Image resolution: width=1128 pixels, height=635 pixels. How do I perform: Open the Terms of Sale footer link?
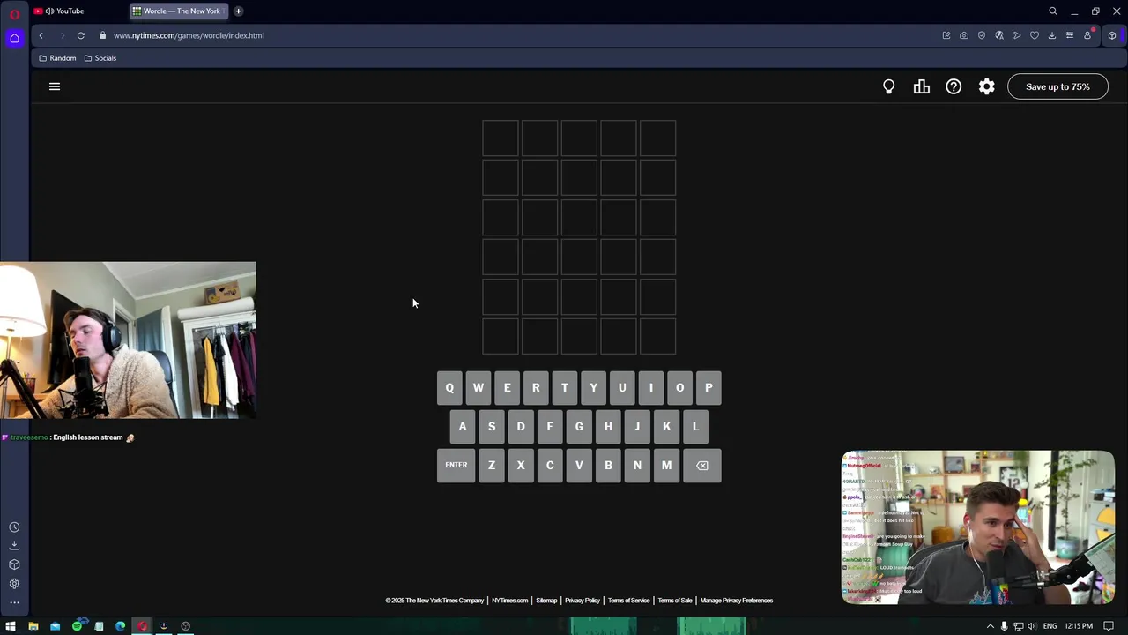pos(675,601)
